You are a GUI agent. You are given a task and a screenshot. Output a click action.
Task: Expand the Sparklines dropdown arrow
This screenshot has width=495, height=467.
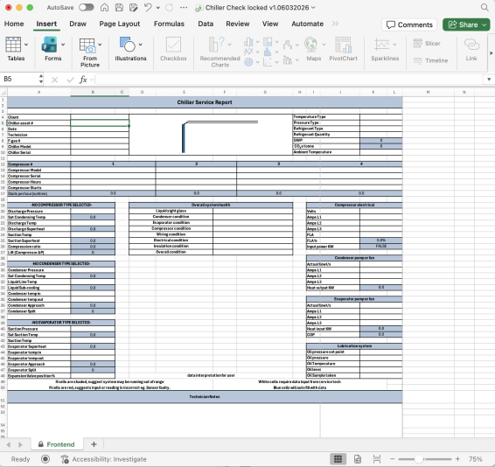394,45
